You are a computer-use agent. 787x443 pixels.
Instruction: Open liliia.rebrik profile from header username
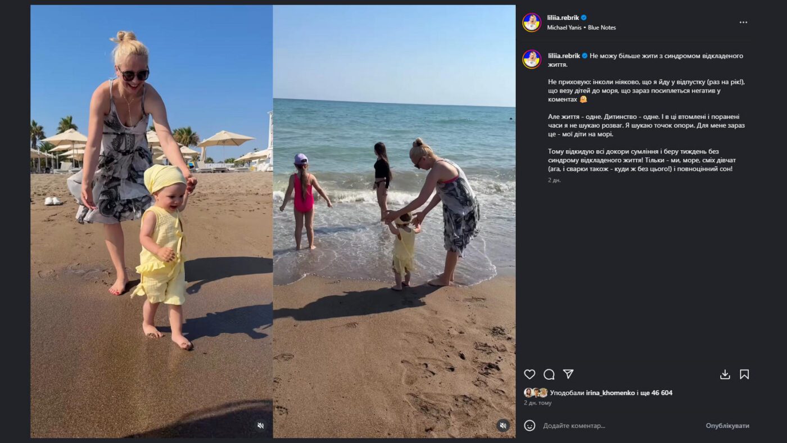point(563,18)
